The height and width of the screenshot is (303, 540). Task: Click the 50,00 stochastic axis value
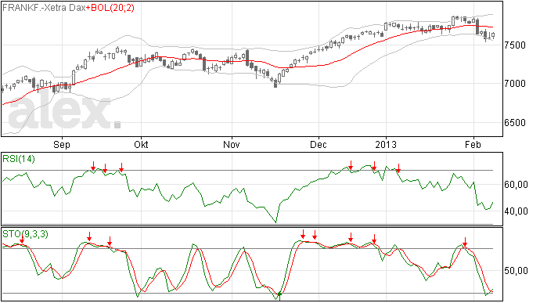[x=516, y=271]
